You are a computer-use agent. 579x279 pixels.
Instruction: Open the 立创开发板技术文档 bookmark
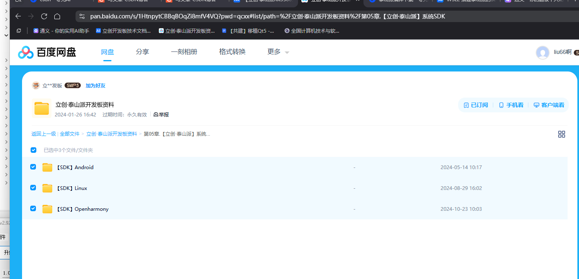[123, 31]
